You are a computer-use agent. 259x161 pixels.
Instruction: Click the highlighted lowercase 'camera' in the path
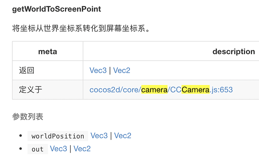pos(154,90)
